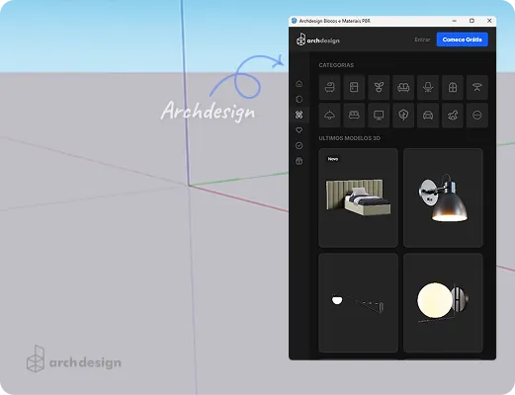Click the Novo badge on the bed card
515x395 pixels.
[x=333, y=159]
